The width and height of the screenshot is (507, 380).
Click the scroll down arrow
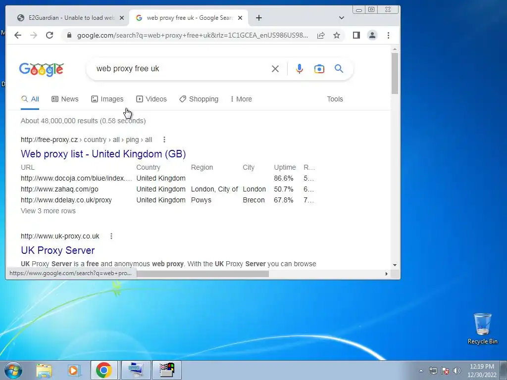395,265
